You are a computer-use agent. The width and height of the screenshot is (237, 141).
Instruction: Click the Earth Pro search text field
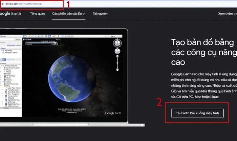(x=7, y=40)
